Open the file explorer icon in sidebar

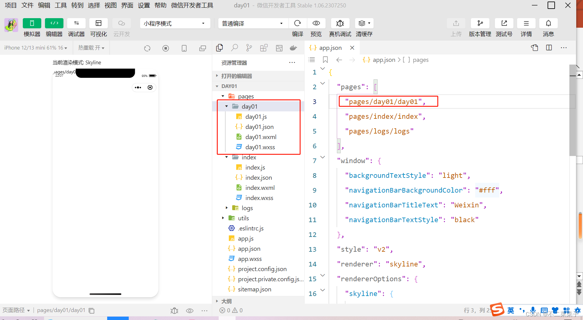coord(220,48)
